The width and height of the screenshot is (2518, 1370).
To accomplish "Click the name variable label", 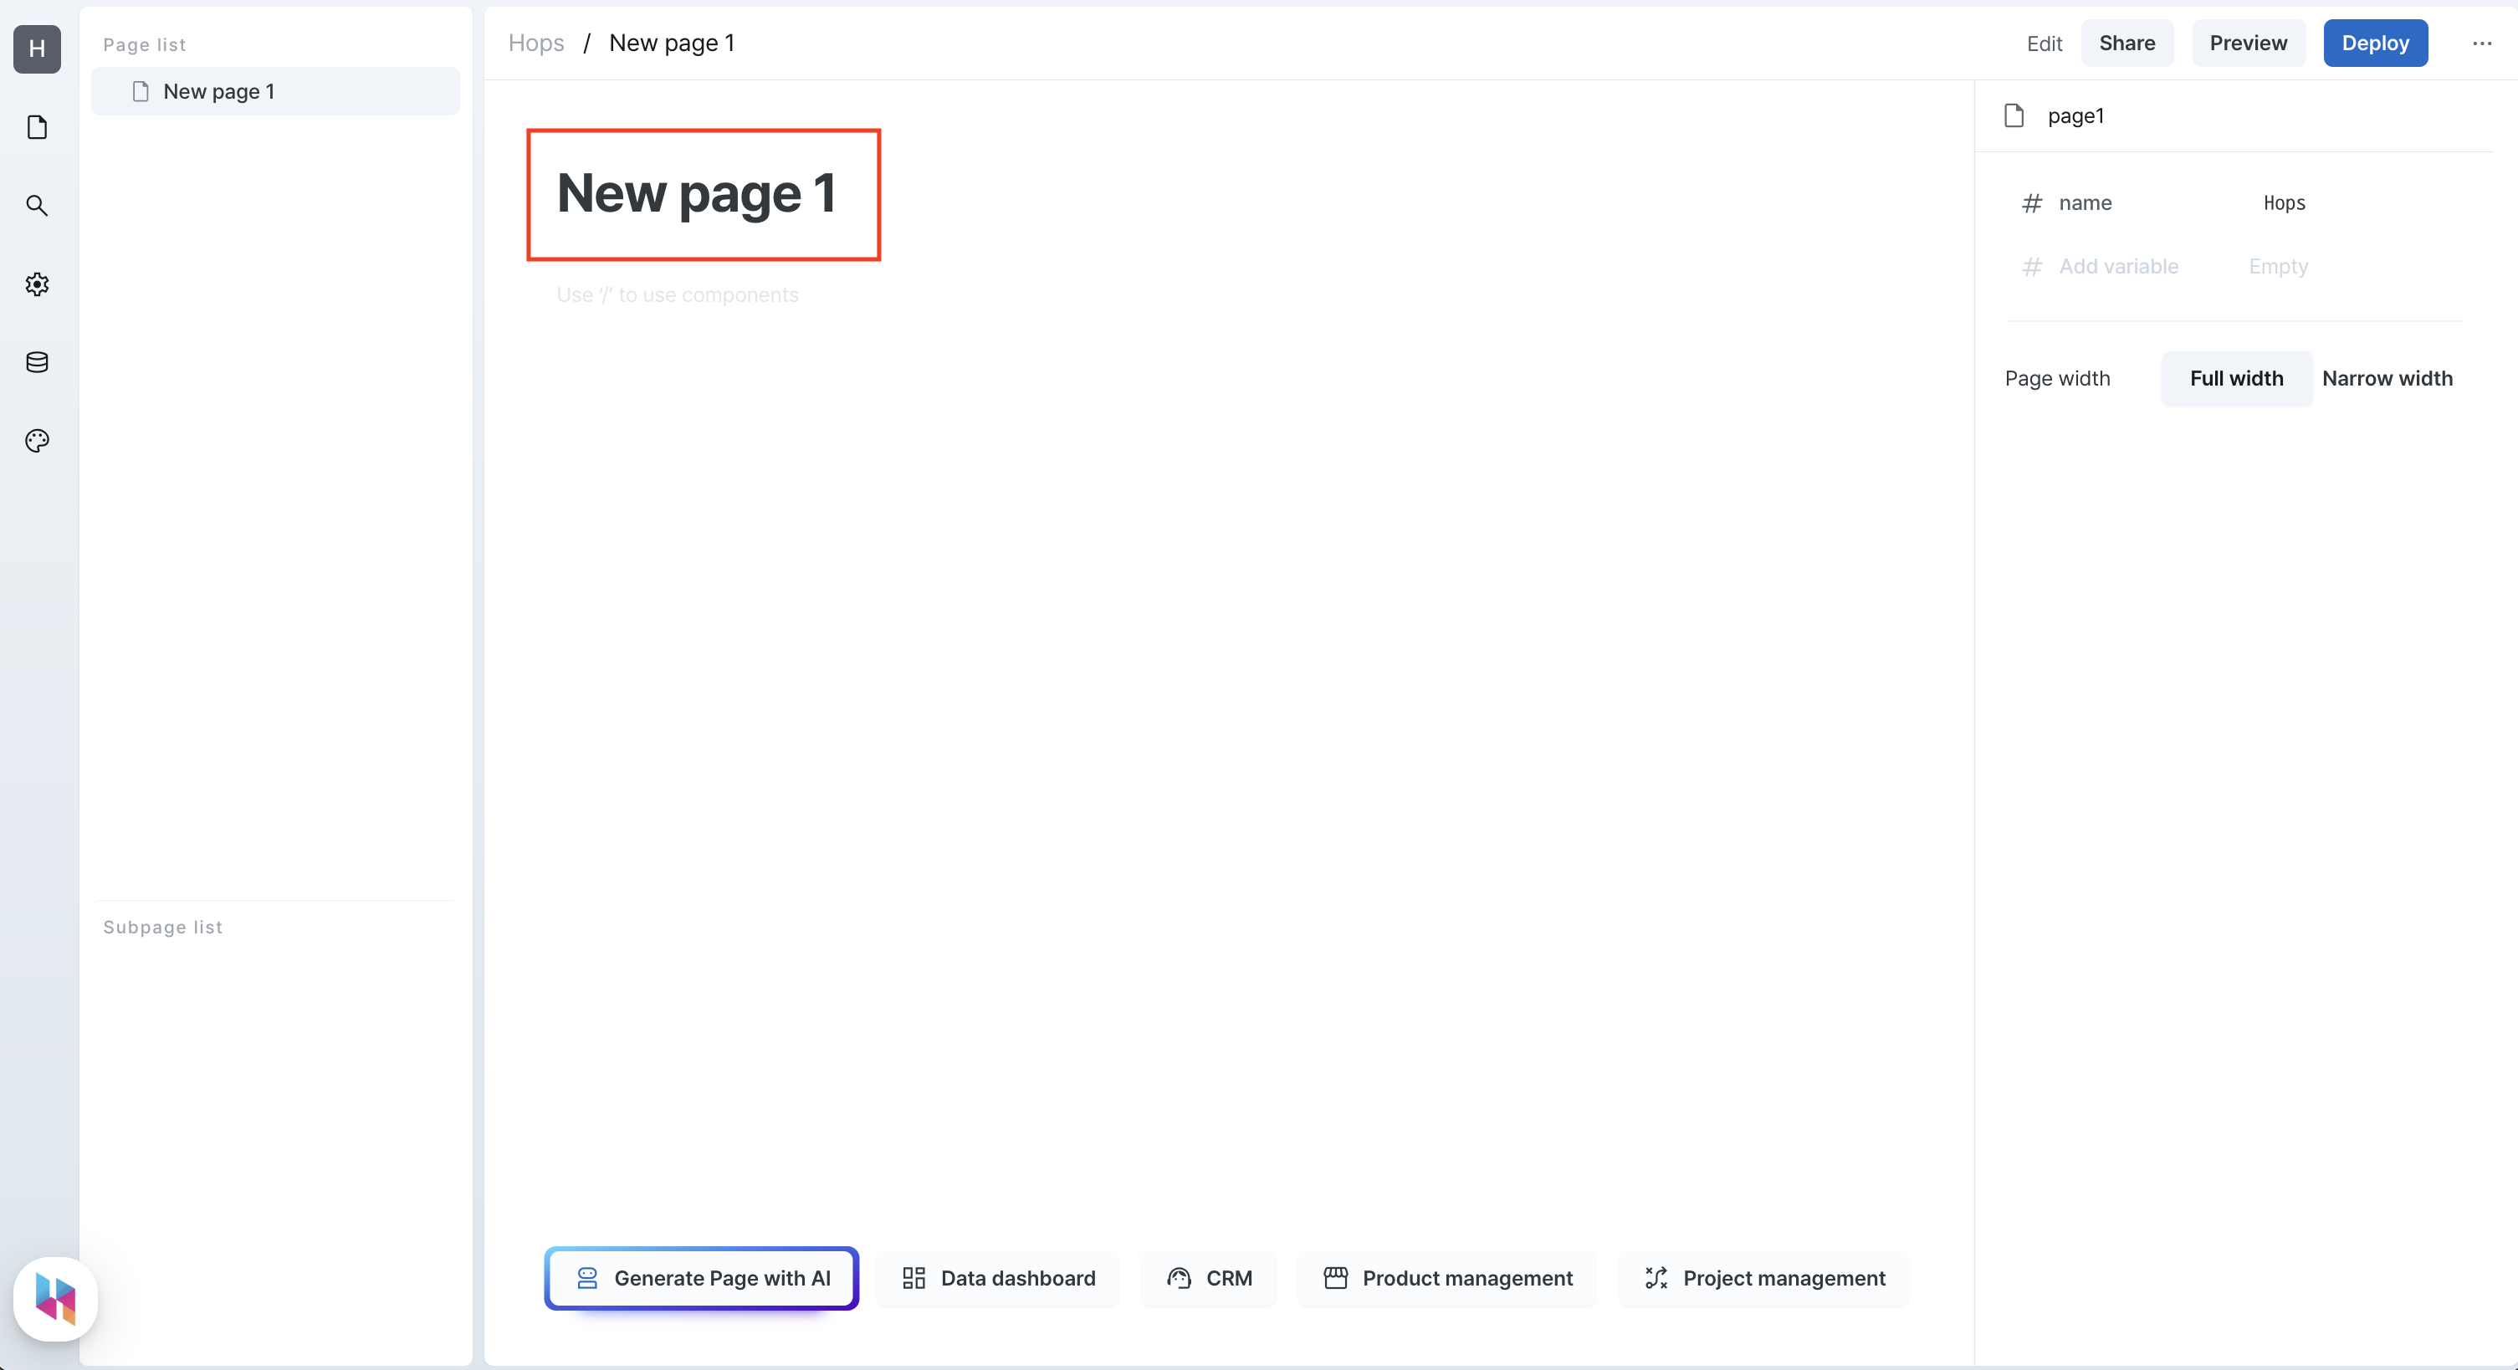I will coord(2085,202).
